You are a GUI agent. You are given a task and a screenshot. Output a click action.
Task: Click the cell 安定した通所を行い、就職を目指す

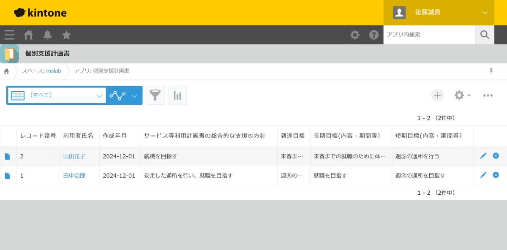(209, 176)
